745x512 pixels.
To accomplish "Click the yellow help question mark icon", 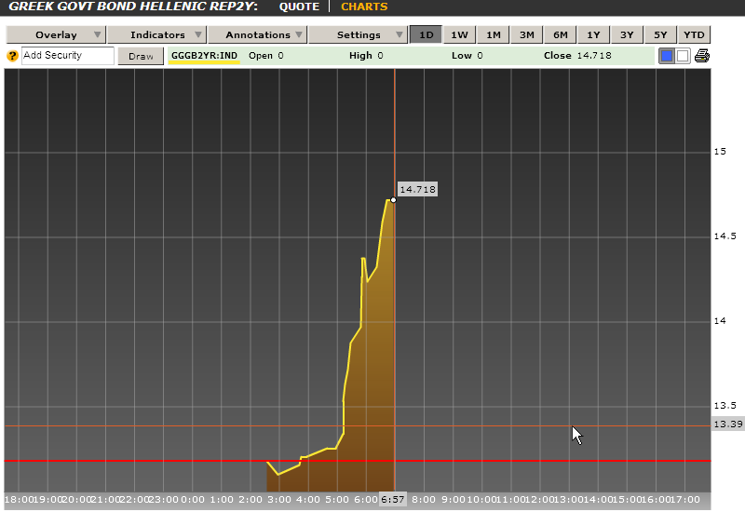I will click(x=12, y=56).
